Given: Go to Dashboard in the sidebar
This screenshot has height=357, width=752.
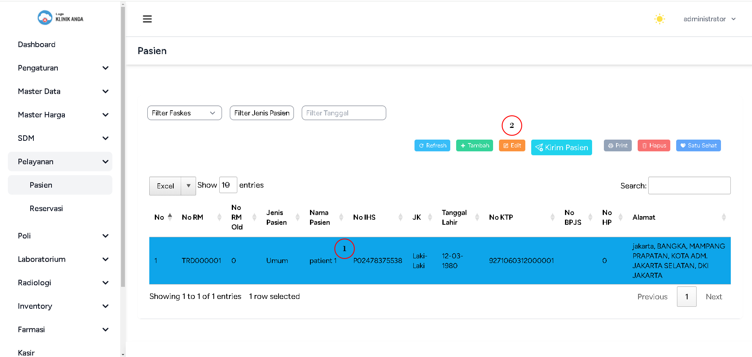Looking at the screenshot, I should coord(37,44).
